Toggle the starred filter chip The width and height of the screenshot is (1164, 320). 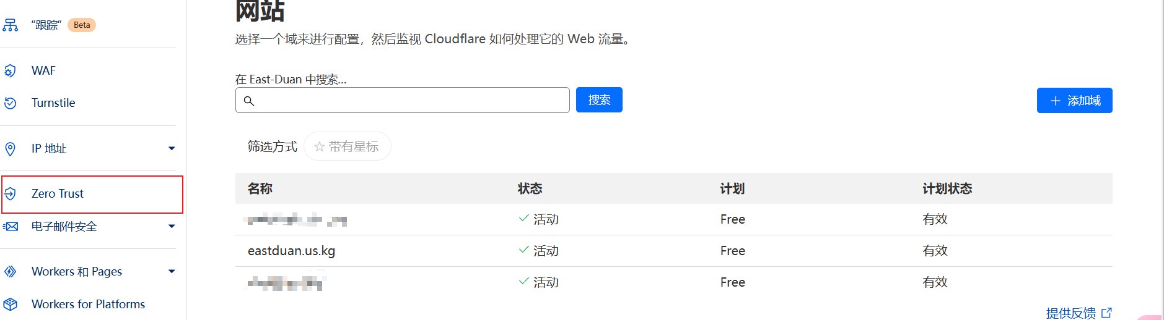[347, 146]
